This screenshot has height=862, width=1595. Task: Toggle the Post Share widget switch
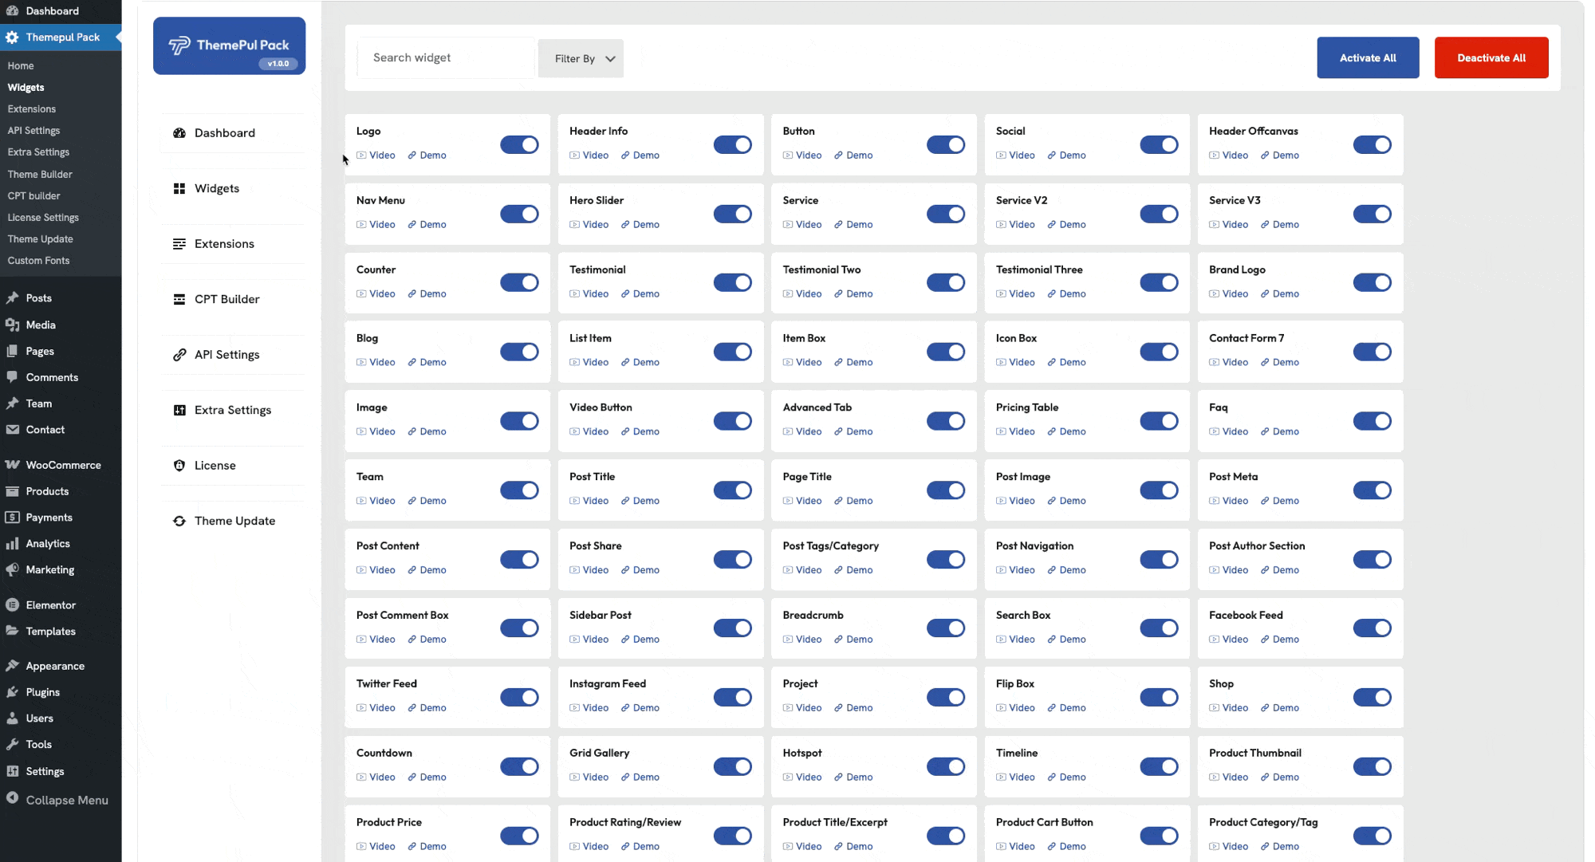point(732,559)
